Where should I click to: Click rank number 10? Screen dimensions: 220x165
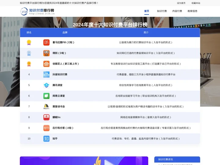coord(29,139)
